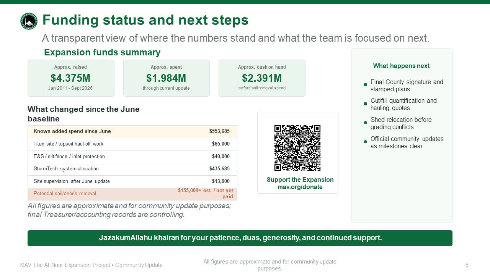
Task: Click the centered footer disclaimer about approximate figures
Action: [x=270, y=265]
